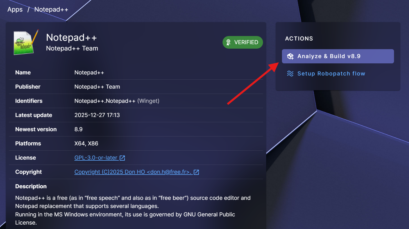
Task: Click the waves icon beside Setup Robopatch flow
Action: (x=290, y=74)
